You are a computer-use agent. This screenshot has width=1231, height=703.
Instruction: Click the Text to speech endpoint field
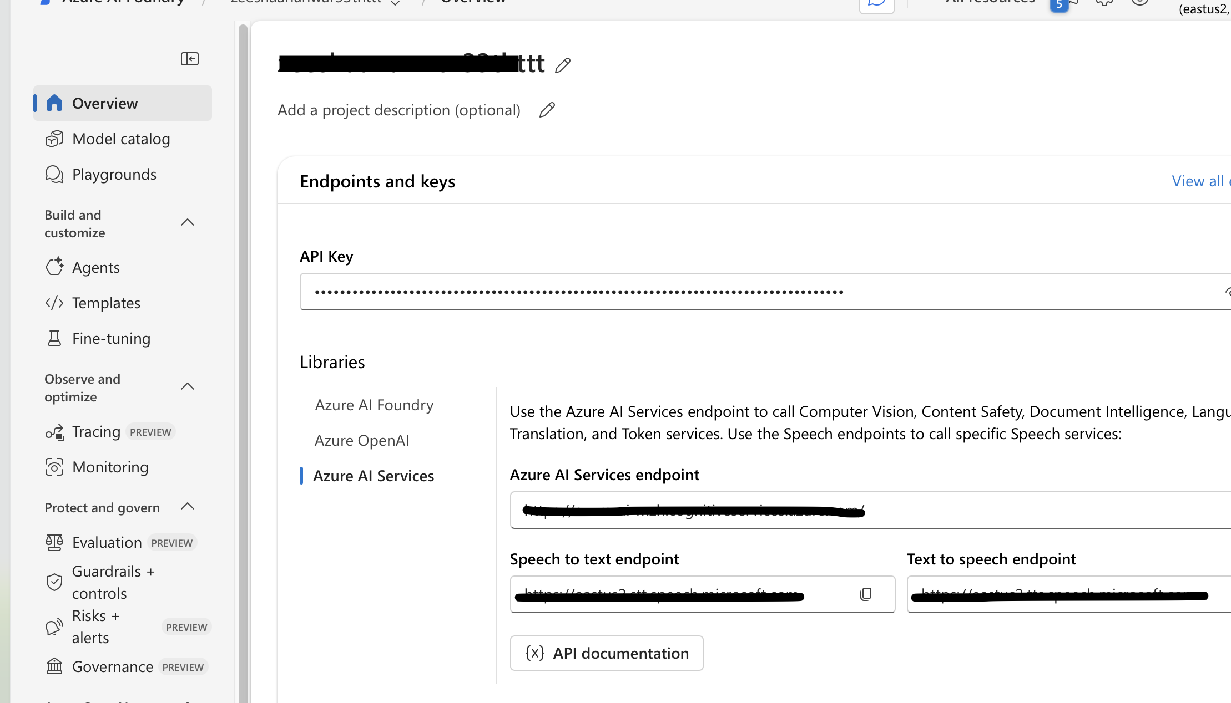pyautogui.click(x=1069, y=594)
